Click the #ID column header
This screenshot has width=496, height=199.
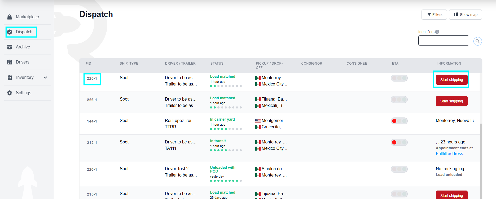click(88, 64)
